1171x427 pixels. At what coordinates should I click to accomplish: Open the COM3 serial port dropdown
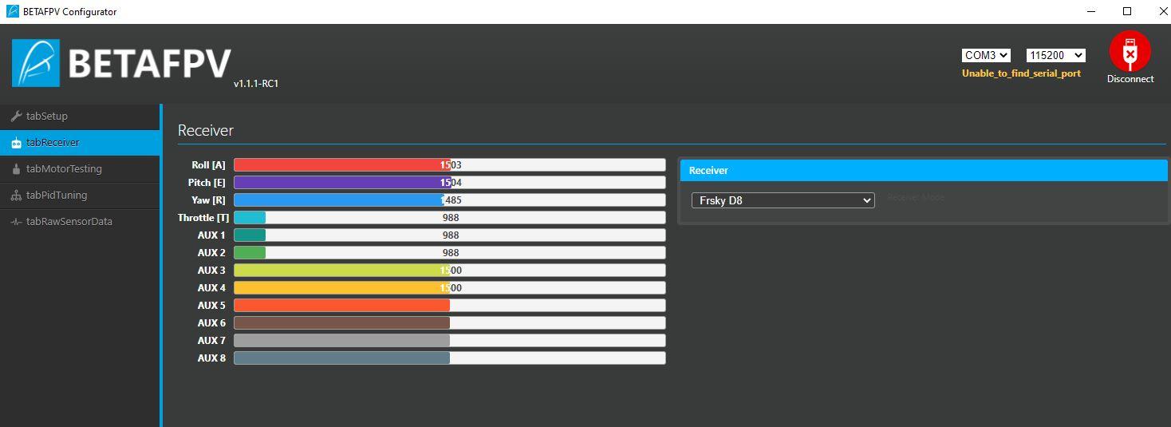point(986,55)
